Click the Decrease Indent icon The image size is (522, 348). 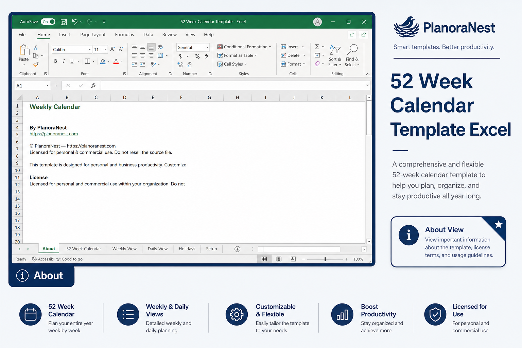tap(135, 64)
